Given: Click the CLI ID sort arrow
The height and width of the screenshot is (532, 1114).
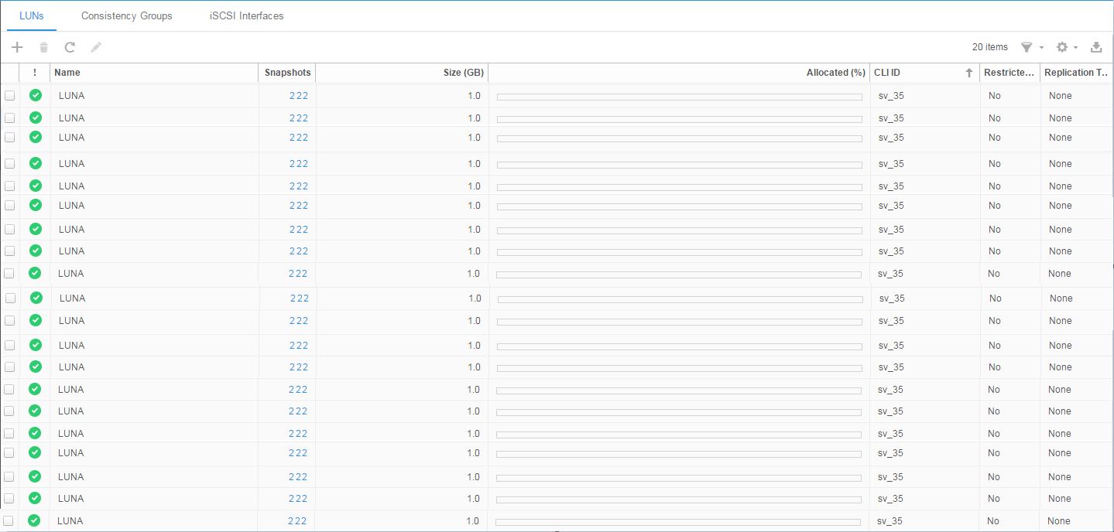Looking at the screenshot, I should pos(967,72).
